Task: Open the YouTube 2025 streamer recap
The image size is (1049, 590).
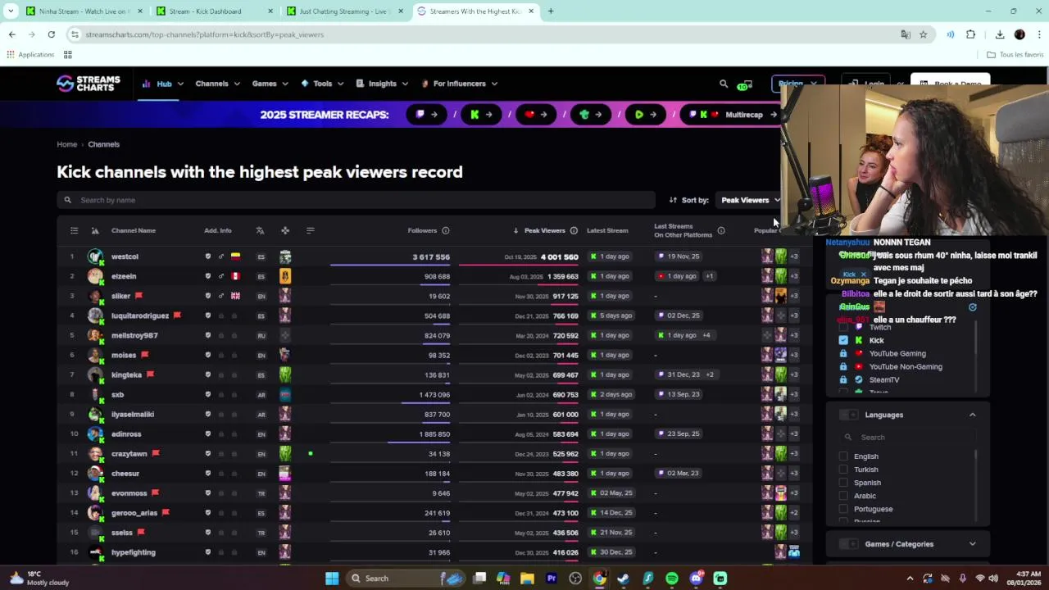Action: 536,115
